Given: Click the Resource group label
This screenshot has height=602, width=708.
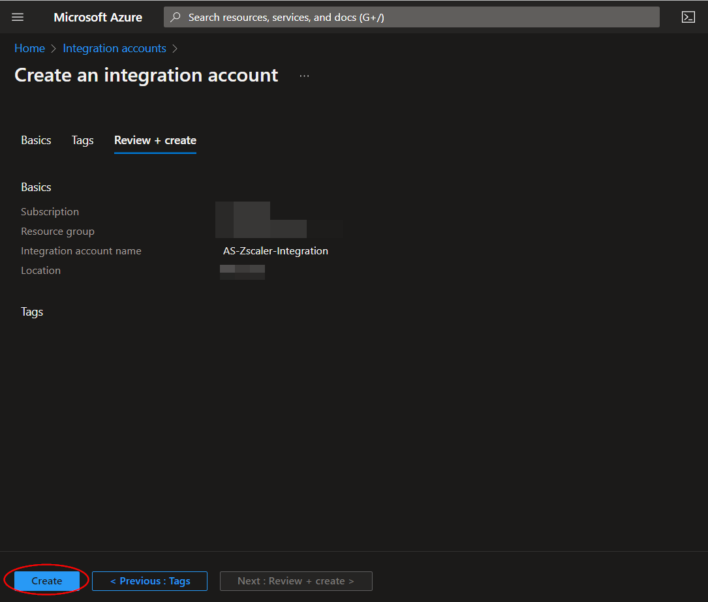Looking at the screenshot, I should [x=58, y=232].
